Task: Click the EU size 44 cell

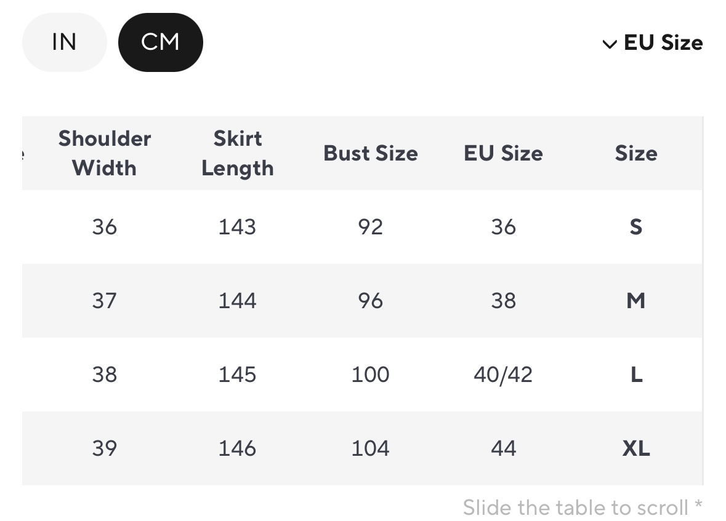Action: tap(503, 448)
